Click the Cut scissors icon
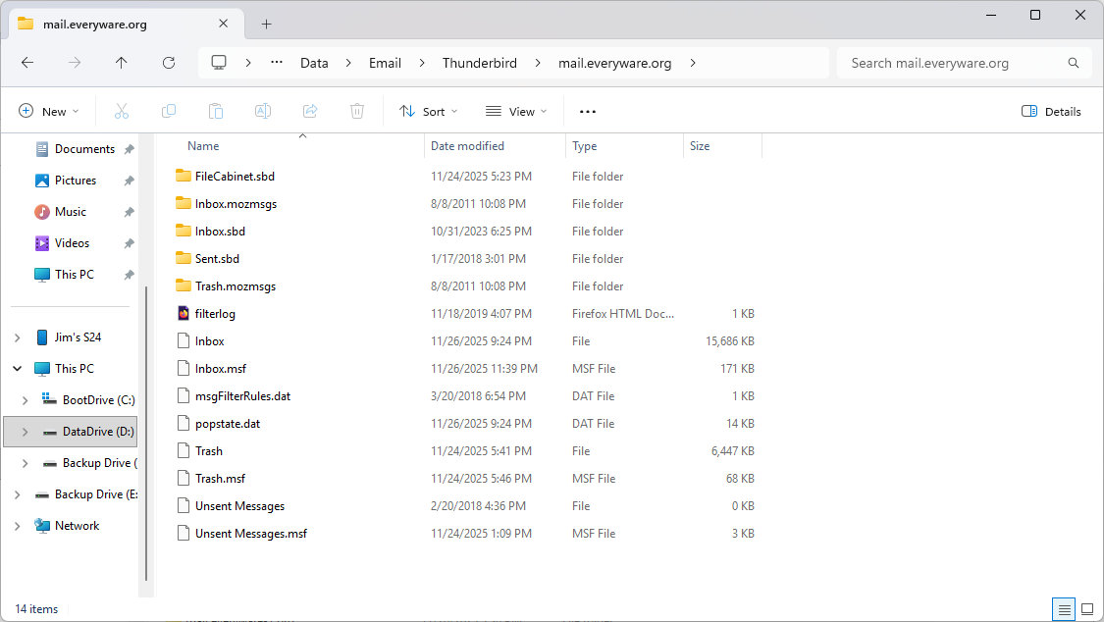The image size is (1104, 622). [x=122, y=112]
